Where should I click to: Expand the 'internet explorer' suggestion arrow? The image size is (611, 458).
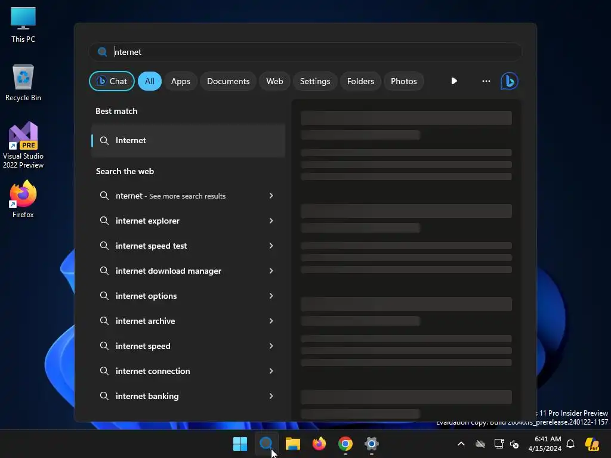tap(271, 221)
